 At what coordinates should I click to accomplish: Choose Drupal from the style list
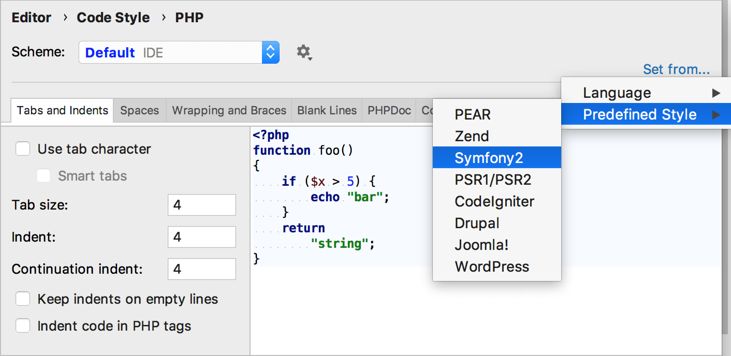click(477, 223)
